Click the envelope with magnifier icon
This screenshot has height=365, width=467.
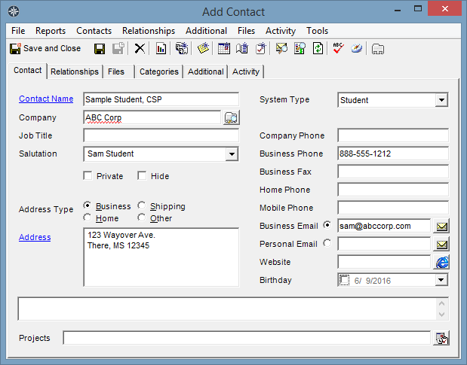point(281,49)
